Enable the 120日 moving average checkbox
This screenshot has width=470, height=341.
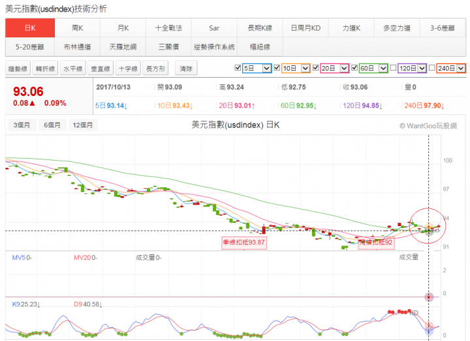(x=394, y=68)
